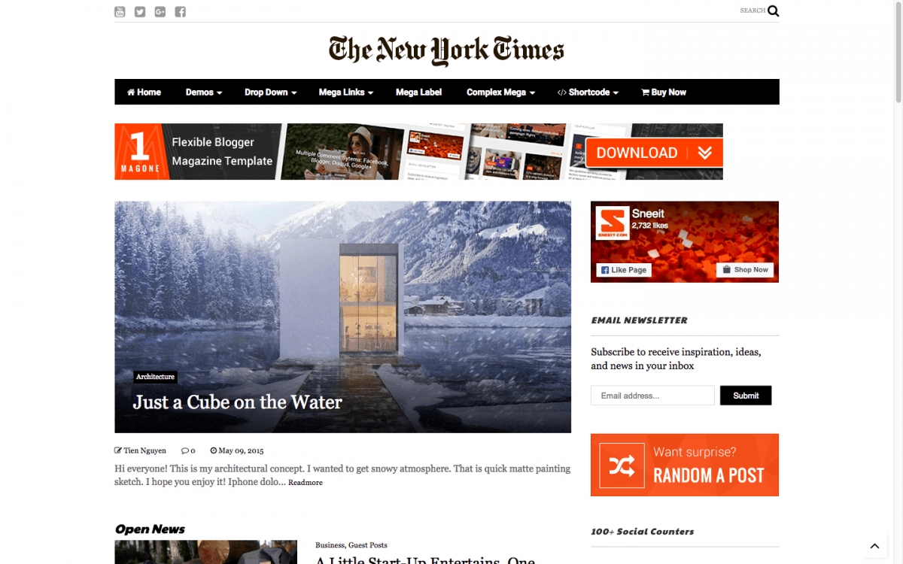Open the Twitter social icon

140,11
